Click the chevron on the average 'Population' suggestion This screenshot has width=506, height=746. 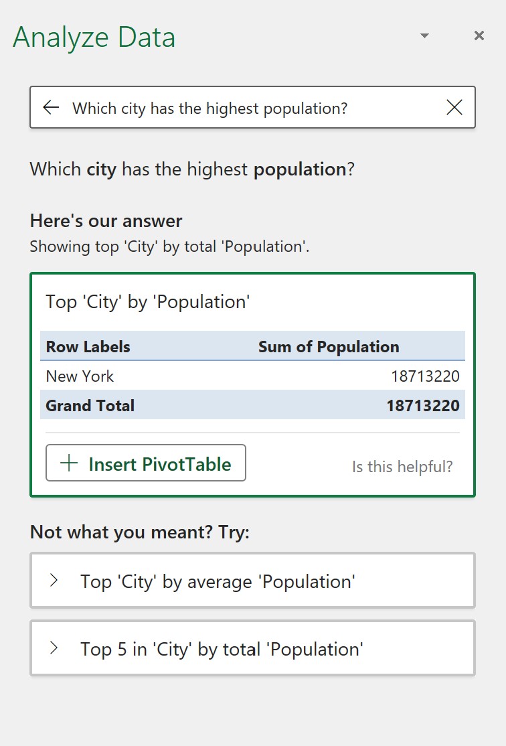click(x=54, y=581)
